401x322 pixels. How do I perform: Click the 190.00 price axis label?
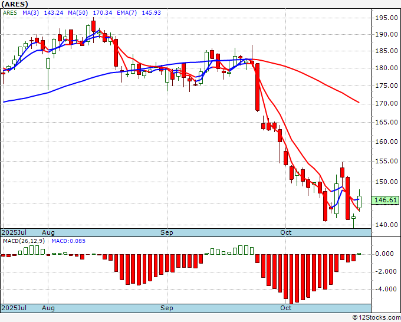pos(386,34)
